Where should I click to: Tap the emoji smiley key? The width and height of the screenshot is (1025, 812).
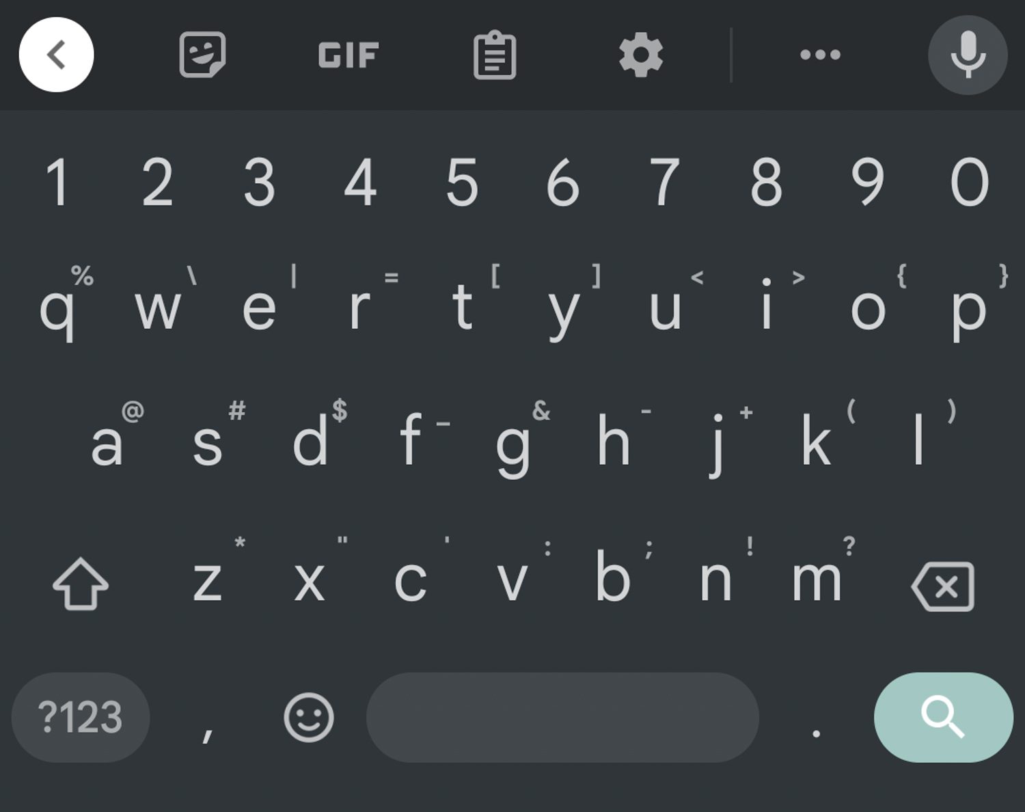click(x=309, y=718)
